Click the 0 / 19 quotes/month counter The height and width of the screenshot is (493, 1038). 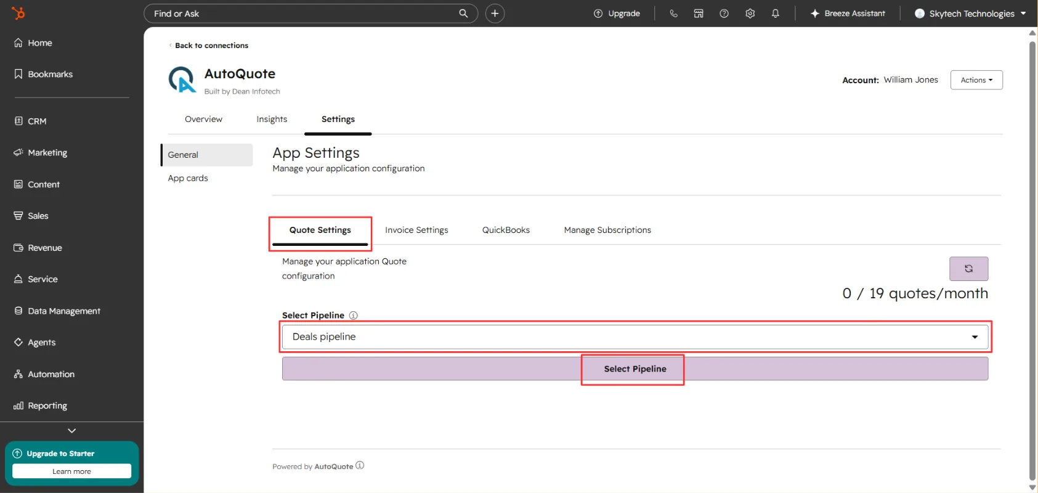(915, 293)
